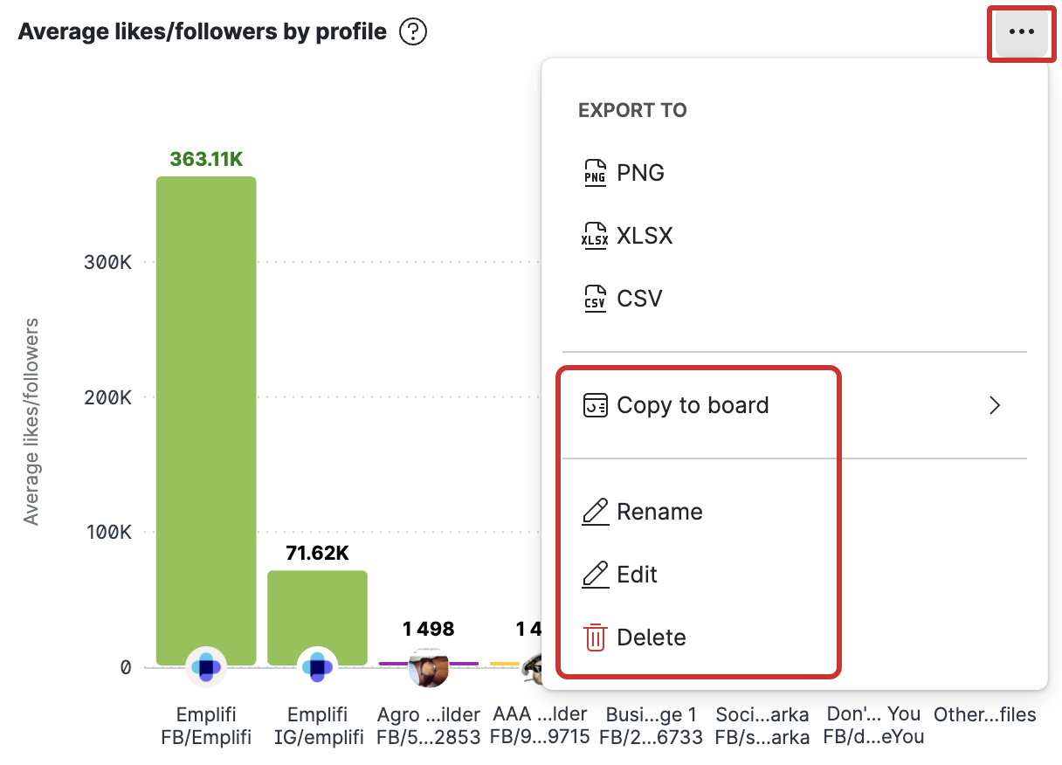Export the data as XLSX
Viewport: 1062px width, 765px height.
(645, 236)
